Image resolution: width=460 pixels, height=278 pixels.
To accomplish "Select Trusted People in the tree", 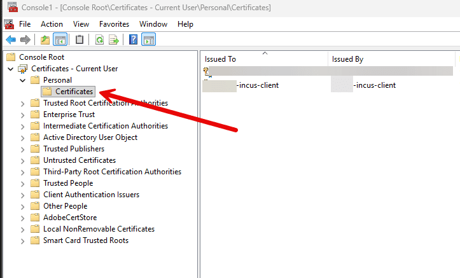I will click(68, 183).
